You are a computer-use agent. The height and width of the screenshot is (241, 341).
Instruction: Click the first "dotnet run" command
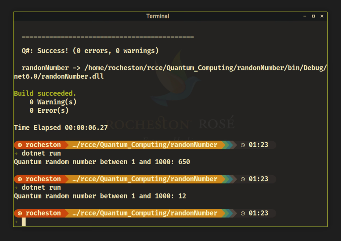(x=41, y=153)
